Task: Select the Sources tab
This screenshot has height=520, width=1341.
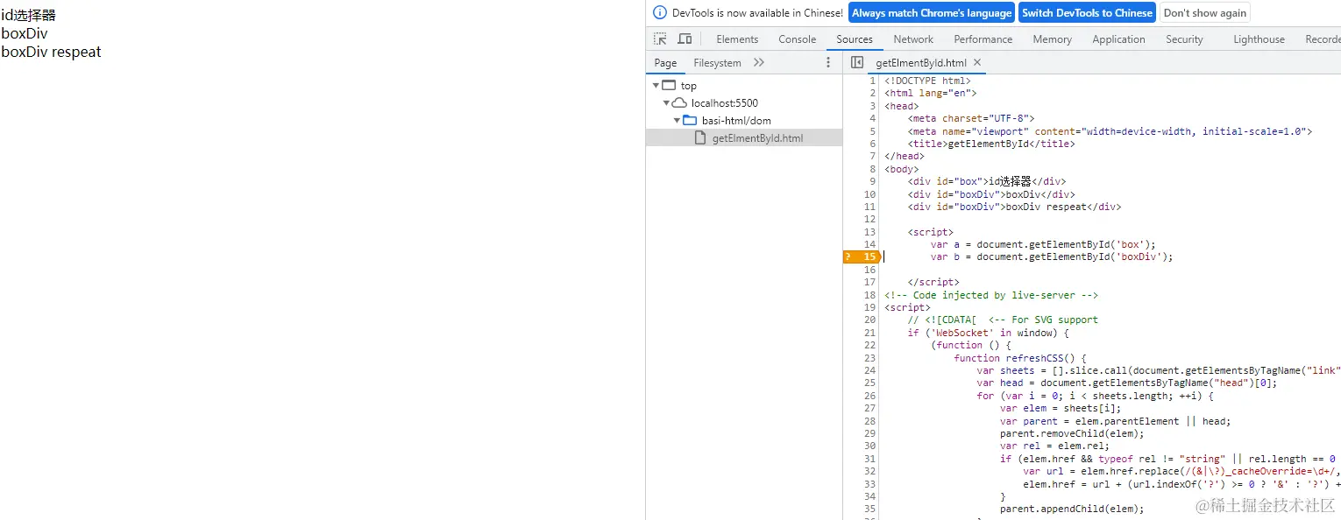Action: (x=855, y=39)
